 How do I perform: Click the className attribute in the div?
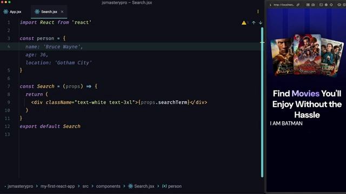click(58, 102)
